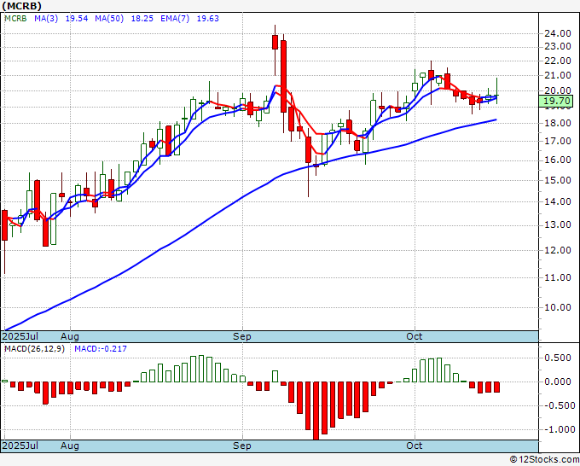Select the EMA(7) legend label
The height and width of the screenshot is (466, 580).
[175, 19]
